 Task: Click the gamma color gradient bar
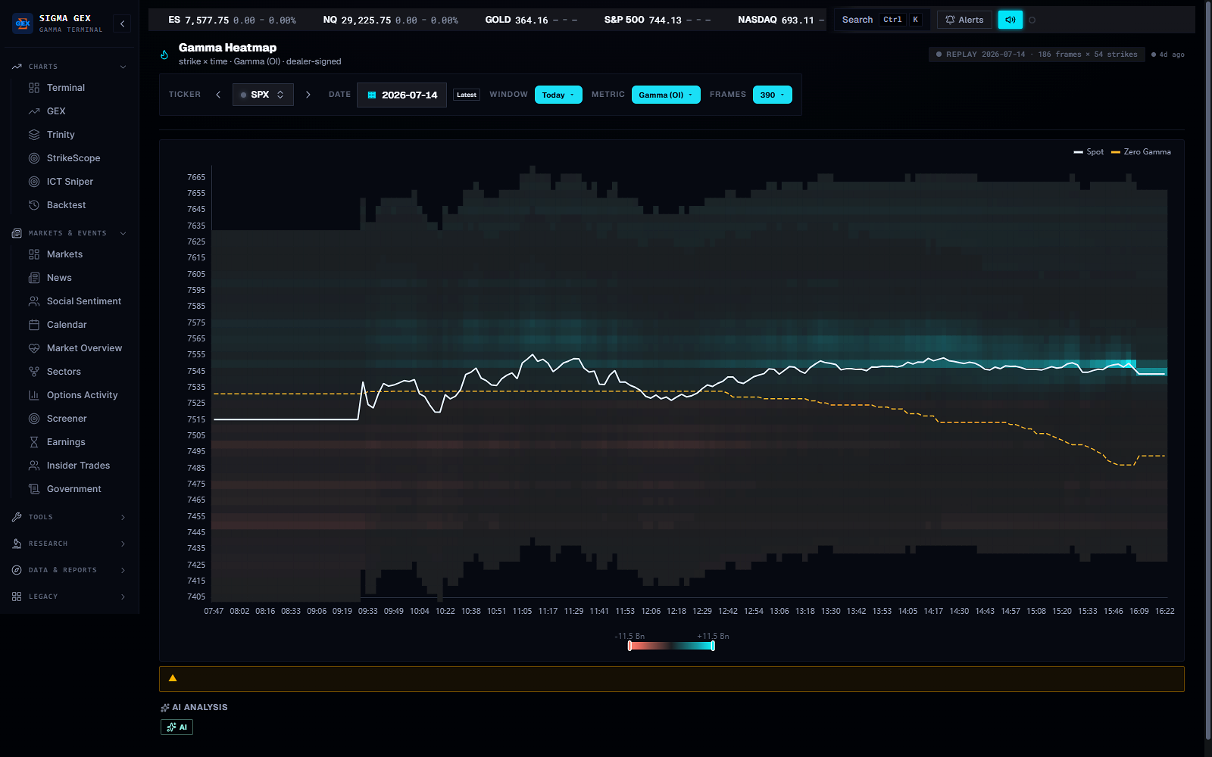click(x=671, y=646)
